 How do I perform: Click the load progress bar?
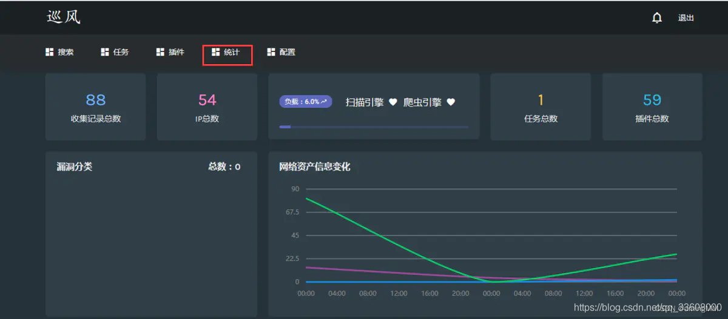(374, 127)
